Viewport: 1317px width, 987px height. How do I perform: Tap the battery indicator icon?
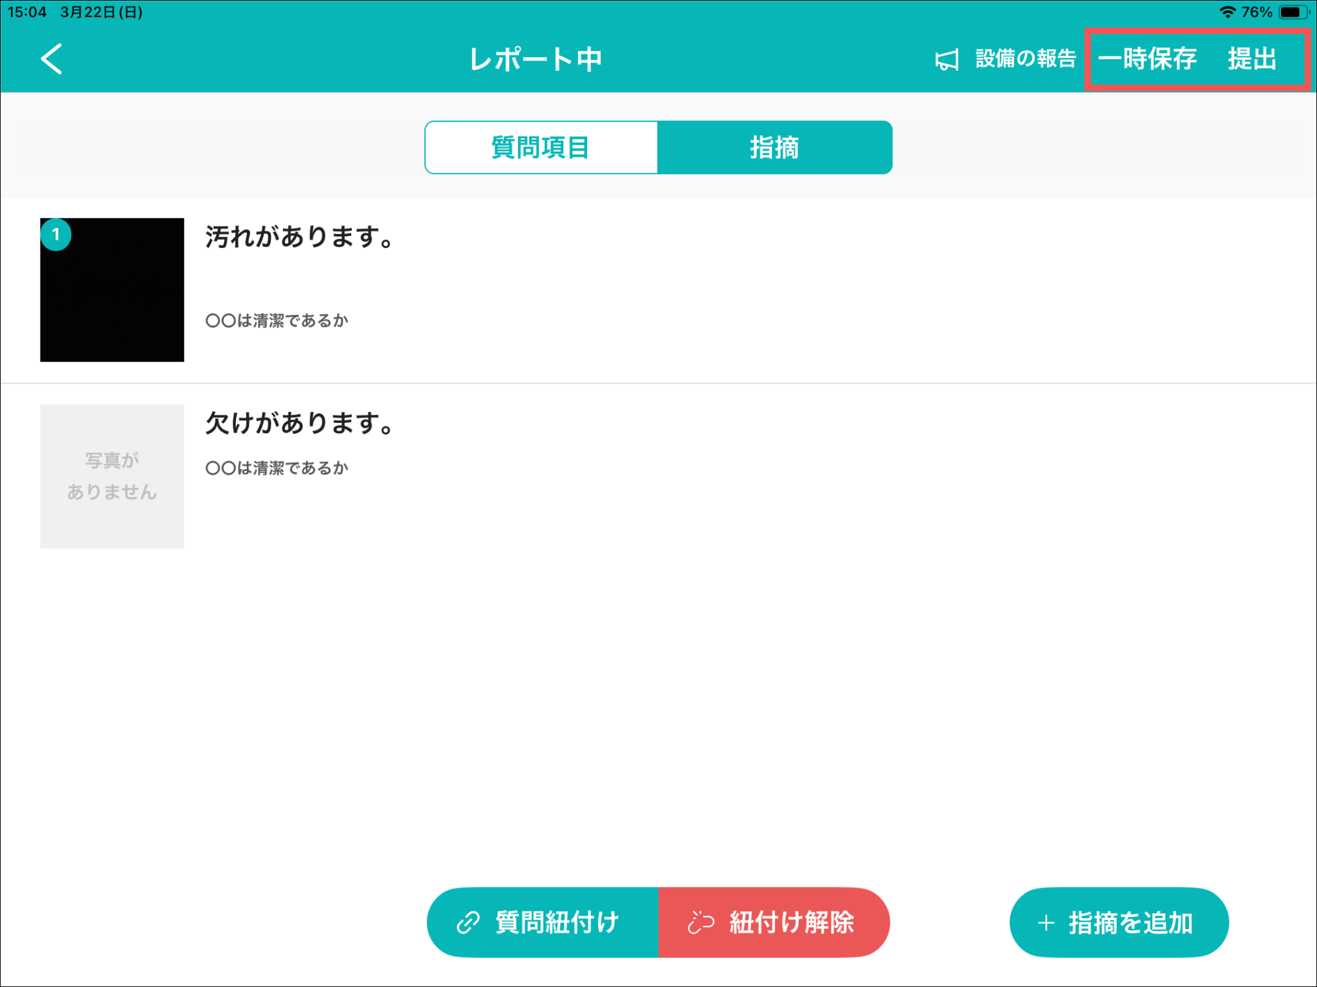pyautogui.click(x=1293, y=12)
